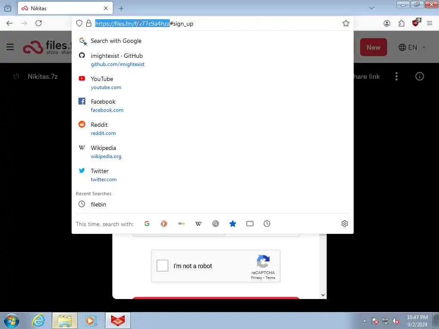Open the three-dot more options menu

(x=397, y=76)
